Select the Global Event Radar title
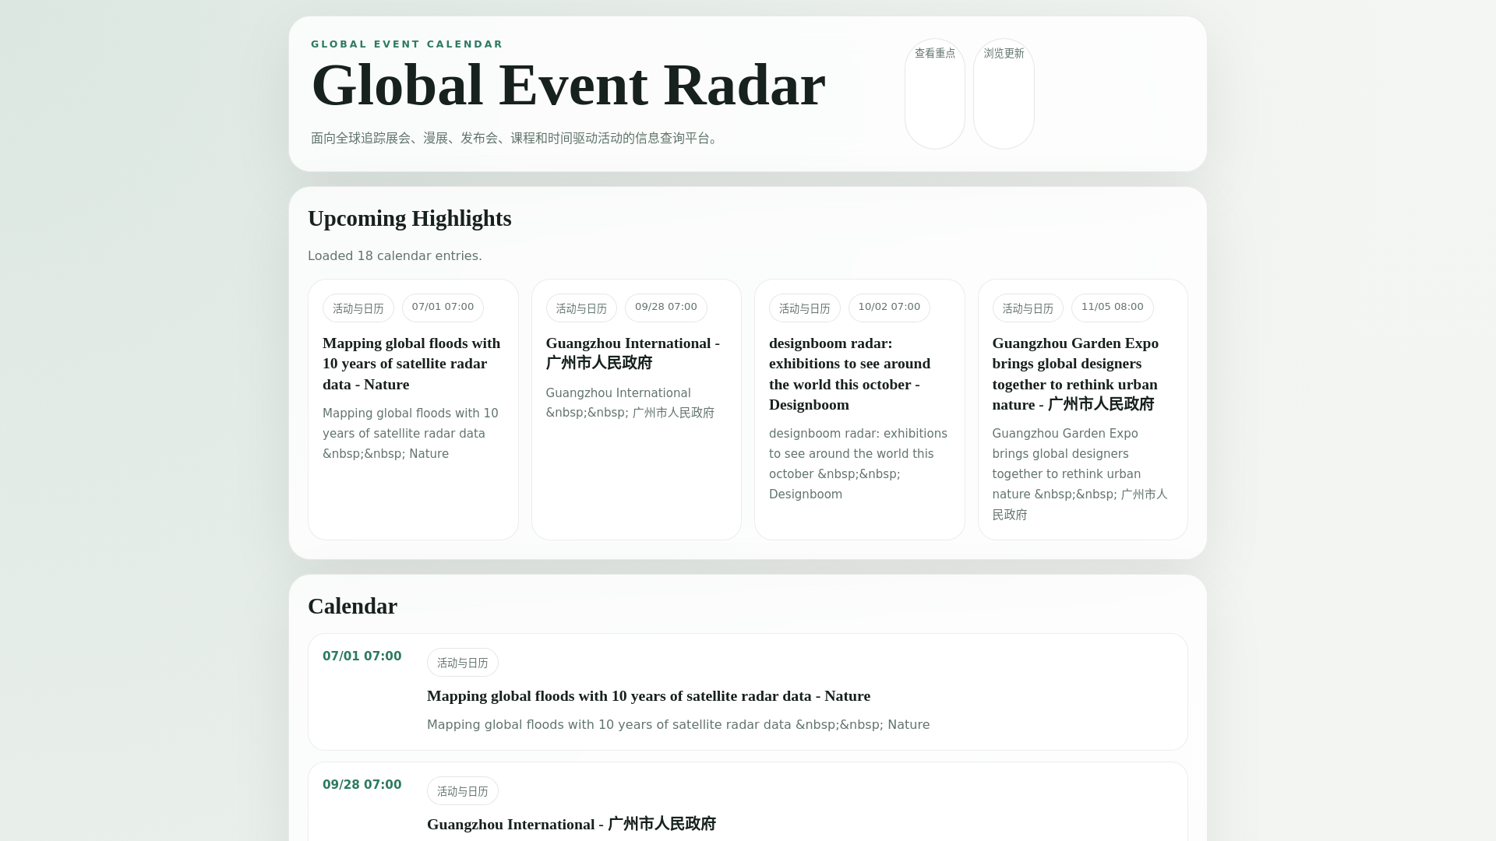This screenshot has height=841, width=1496. tap(568, 85)
